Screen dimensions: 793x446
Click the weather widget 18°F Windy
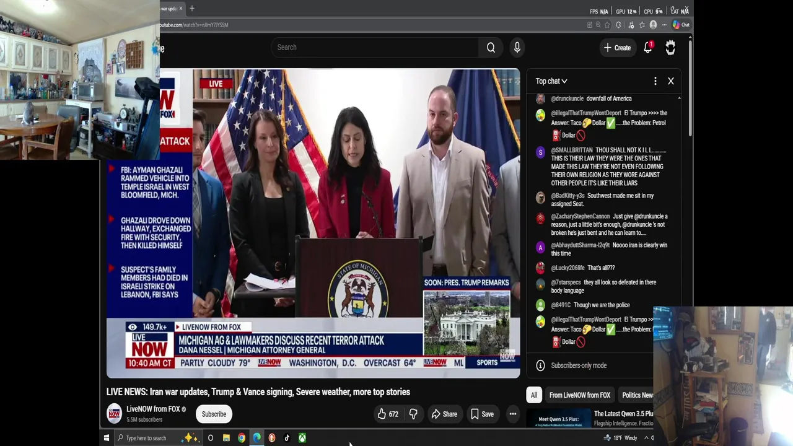point(621,438)
